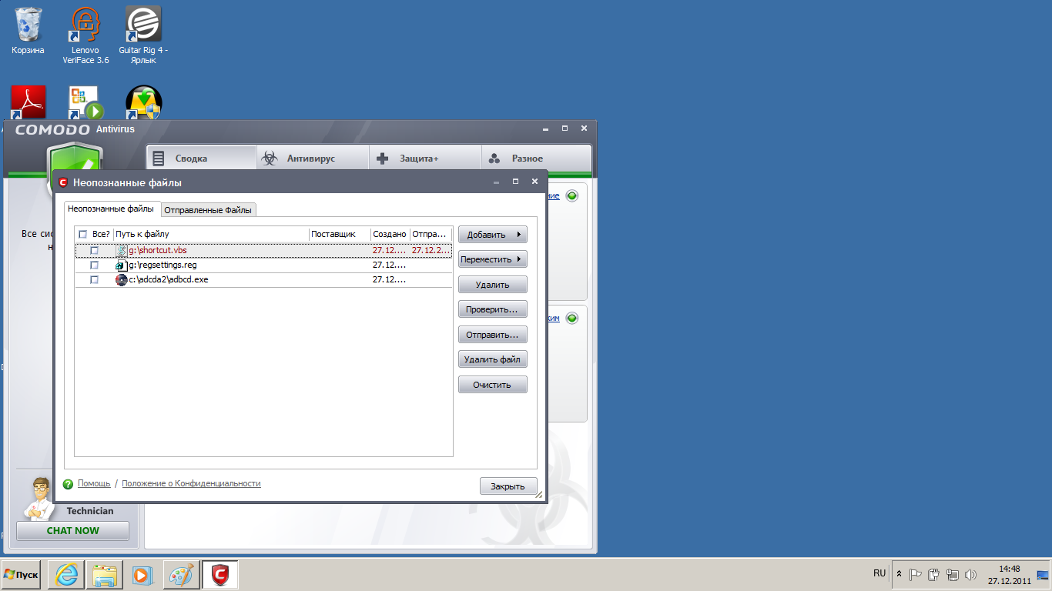Switch to the Отправленные Файлы tab
Viewport: 1052px width, 591px height.
click(208, 210)
